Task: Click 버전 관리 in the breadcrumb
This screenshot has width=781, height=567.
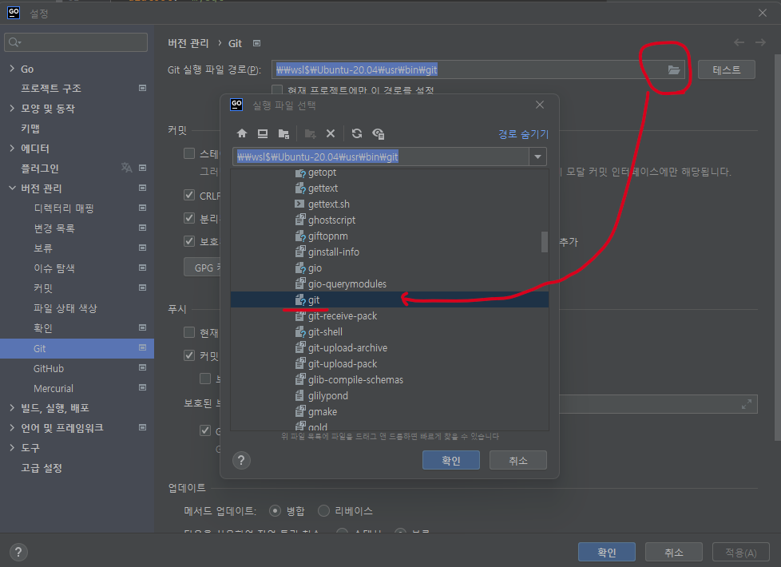Action: [188, 43]
